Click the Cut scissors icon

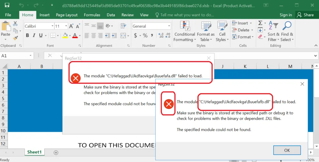pyautogui.click(x=15, y=24)
